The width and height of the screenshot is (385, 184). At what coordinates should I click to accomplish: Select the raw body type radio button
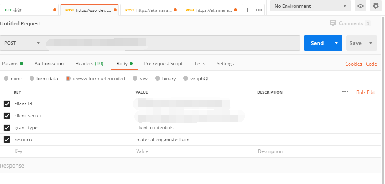pos(135,79)
